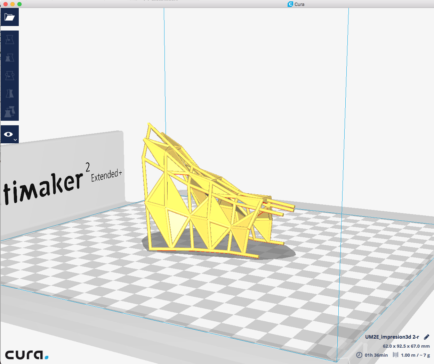Select the Rotate tool
Screen dimensions: 434x364
pyautogui.click(x=9, y=75)
